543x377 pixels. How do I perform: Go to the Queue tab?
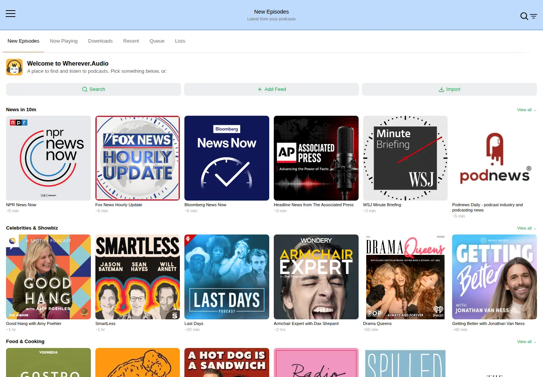point(157,41)
